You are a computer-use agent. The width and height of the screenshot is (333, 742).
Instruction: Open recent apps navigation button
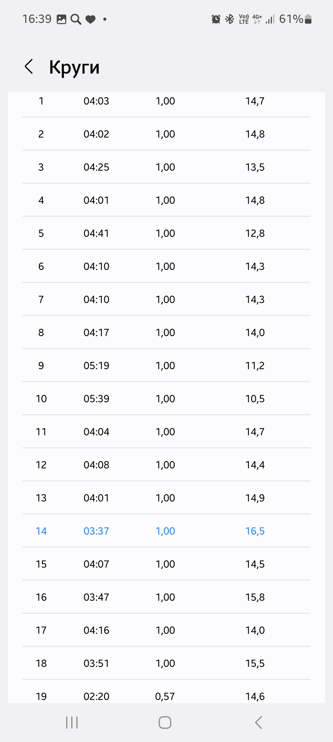[x=72, y=723]
